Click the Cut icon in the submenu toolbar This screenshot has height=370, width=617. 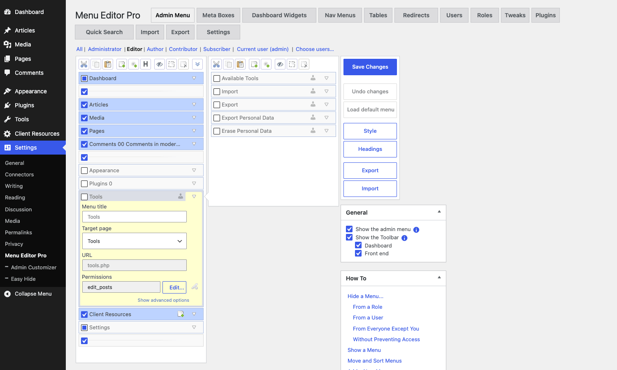216,64
